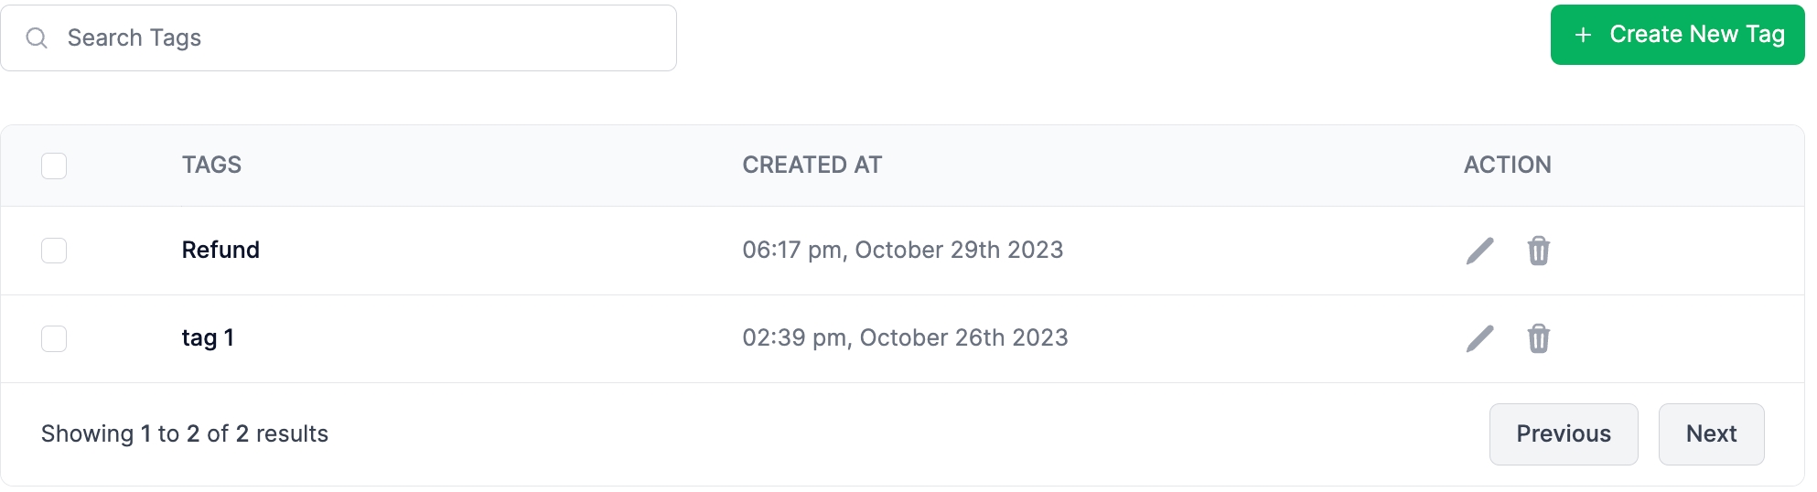This screenshot has width=1817, height=492.
Task: Click the trash delete icon for Refund tag
Action: click(1538, 251)
